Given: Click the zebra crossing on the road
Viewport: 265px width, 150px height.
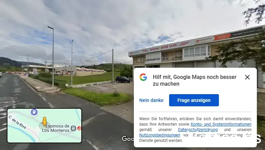Looking at the screenshot, I should coord(7,103).
